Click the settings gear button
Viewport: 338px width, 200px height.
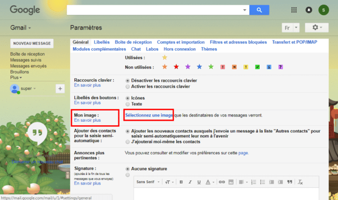(317, 28)
